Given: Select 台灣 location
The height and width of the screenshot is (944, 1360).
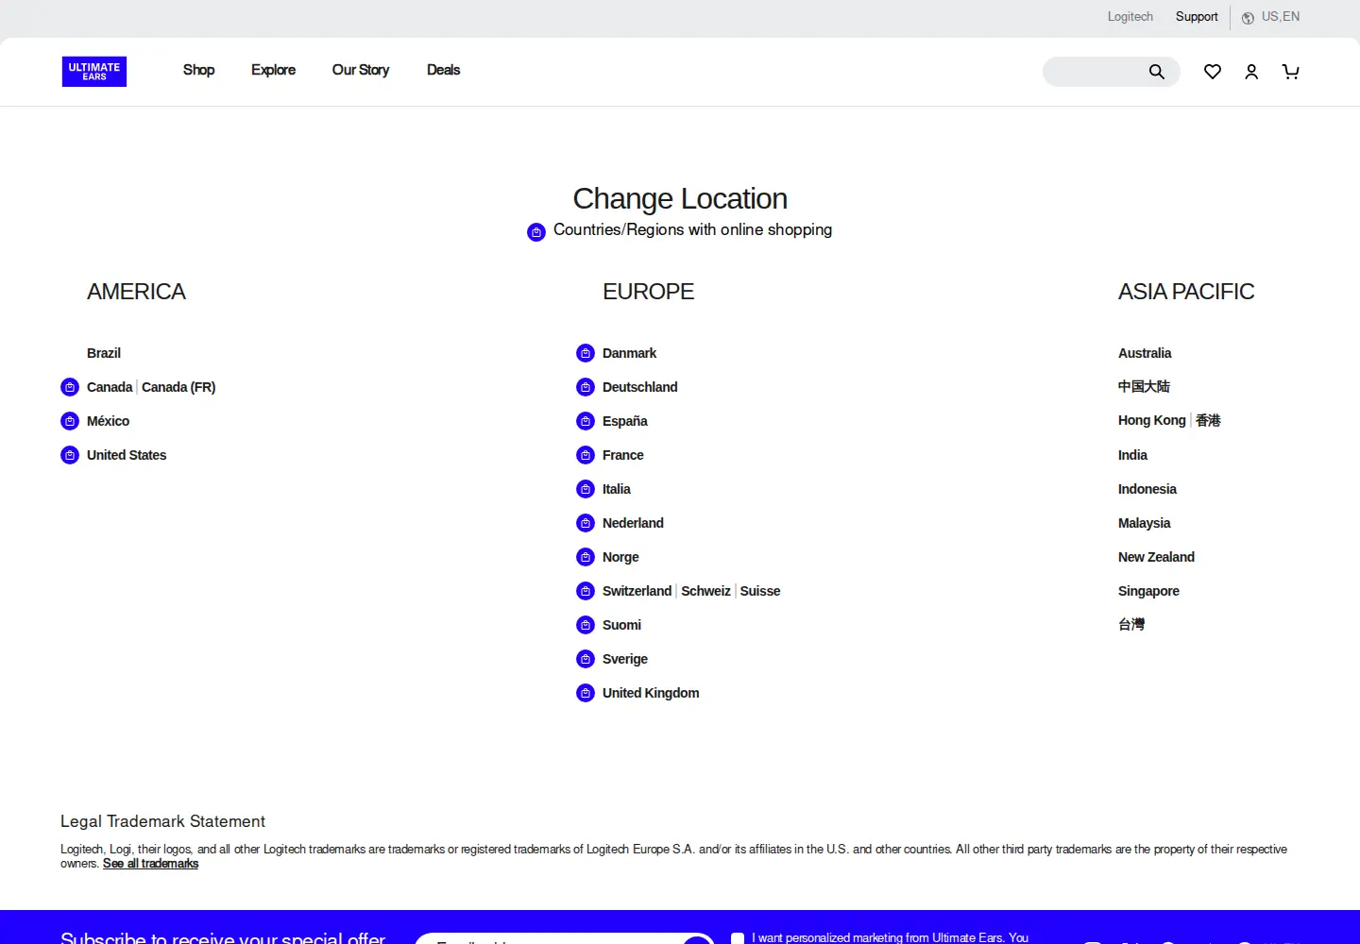Looking at the screenshot, I should pos(1131,624).
